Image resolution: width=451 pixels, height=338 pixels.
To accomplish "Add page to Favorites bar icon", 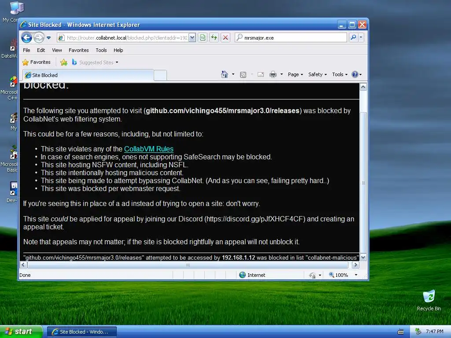I will pos(64,62).
